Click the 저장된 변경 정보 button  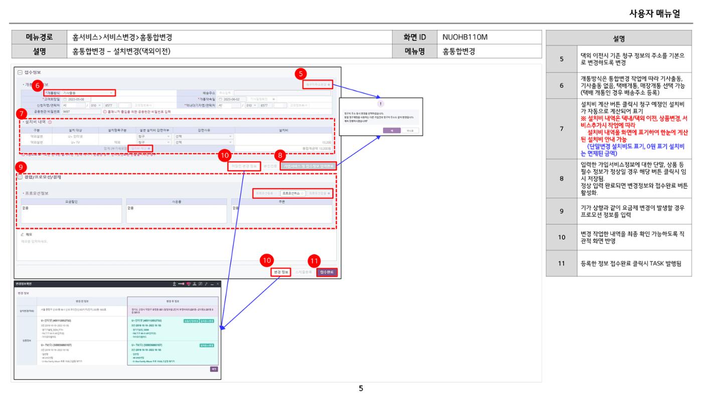point(244,166)
